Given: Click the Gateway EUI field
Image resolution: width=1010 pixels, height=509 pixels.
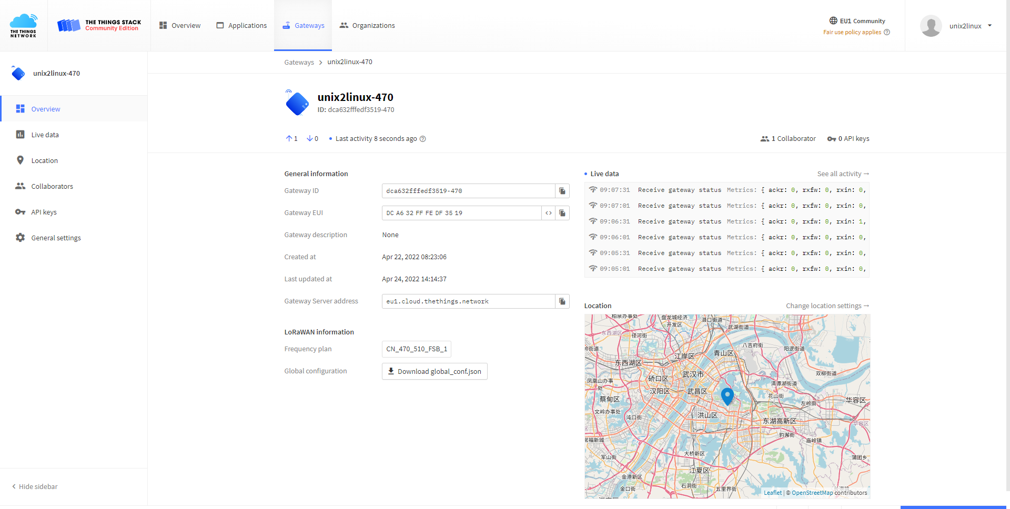Looking at the screenshot, I should [462, 213].
